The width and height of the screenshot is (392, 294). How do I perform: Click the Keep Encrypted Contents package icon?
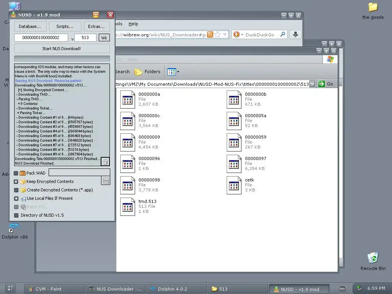pyautogui.click(x=23, y=181)
